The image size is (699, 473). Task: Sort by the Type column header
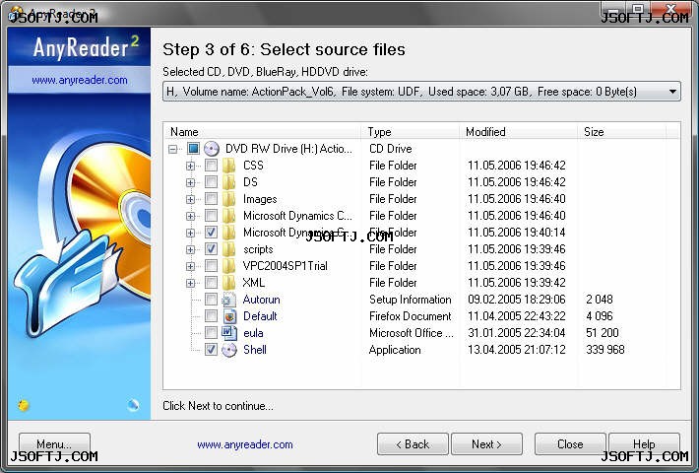click(x=411, y=132)
